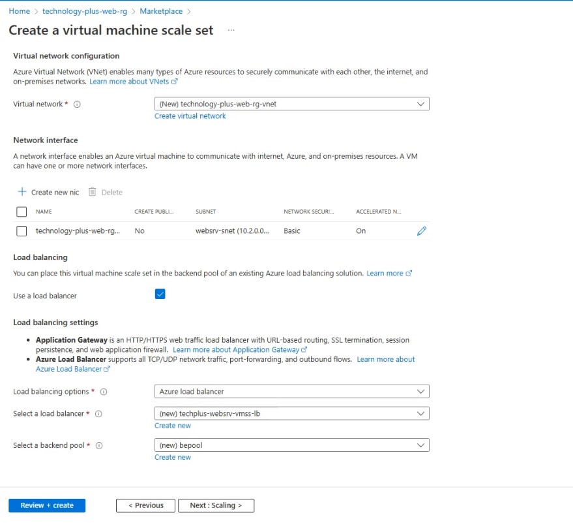Open the Load balancing options dropdown
Screen dimensions: 573x523
pyautogui.click(x=291, y=392)
